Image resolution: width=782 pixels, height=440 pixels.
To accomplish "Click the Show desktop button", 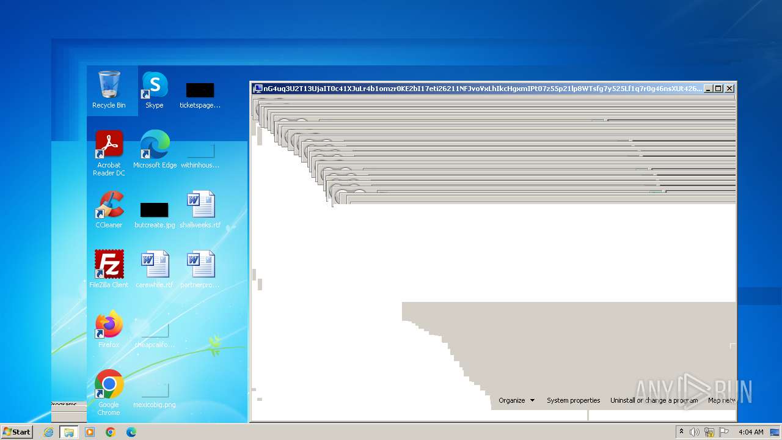I will (775, 432).
